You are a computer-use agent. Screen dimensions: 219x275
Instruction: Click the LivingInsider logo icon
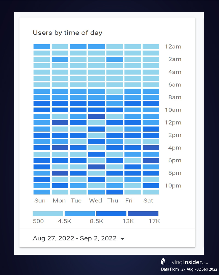click(x=163, y=261)
